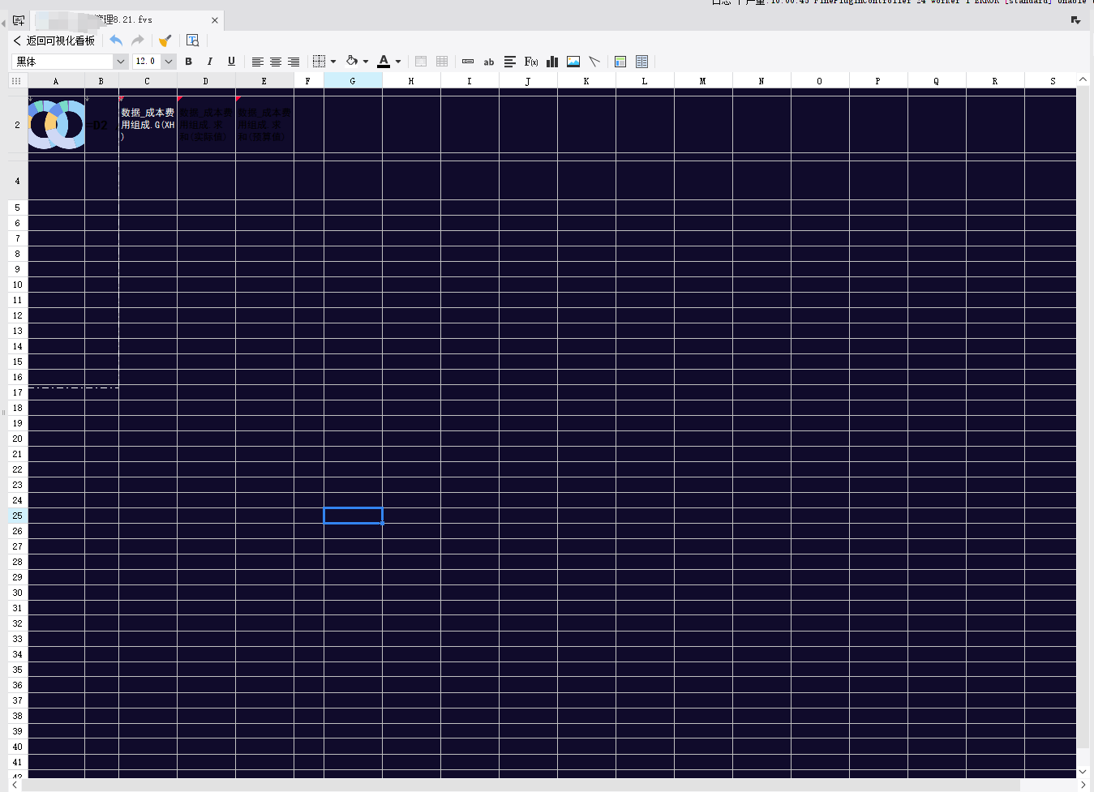The image size is (1094, 792).
Task: Toggle underline formatting
Action: [231, 62]
